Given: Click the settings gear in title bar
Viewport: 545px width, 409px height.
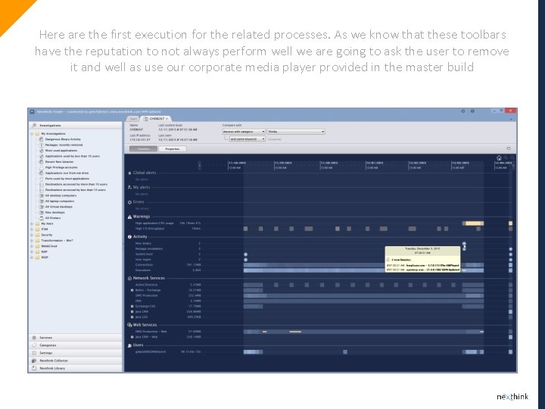Looking at the screenshot, I should [463, 111].
